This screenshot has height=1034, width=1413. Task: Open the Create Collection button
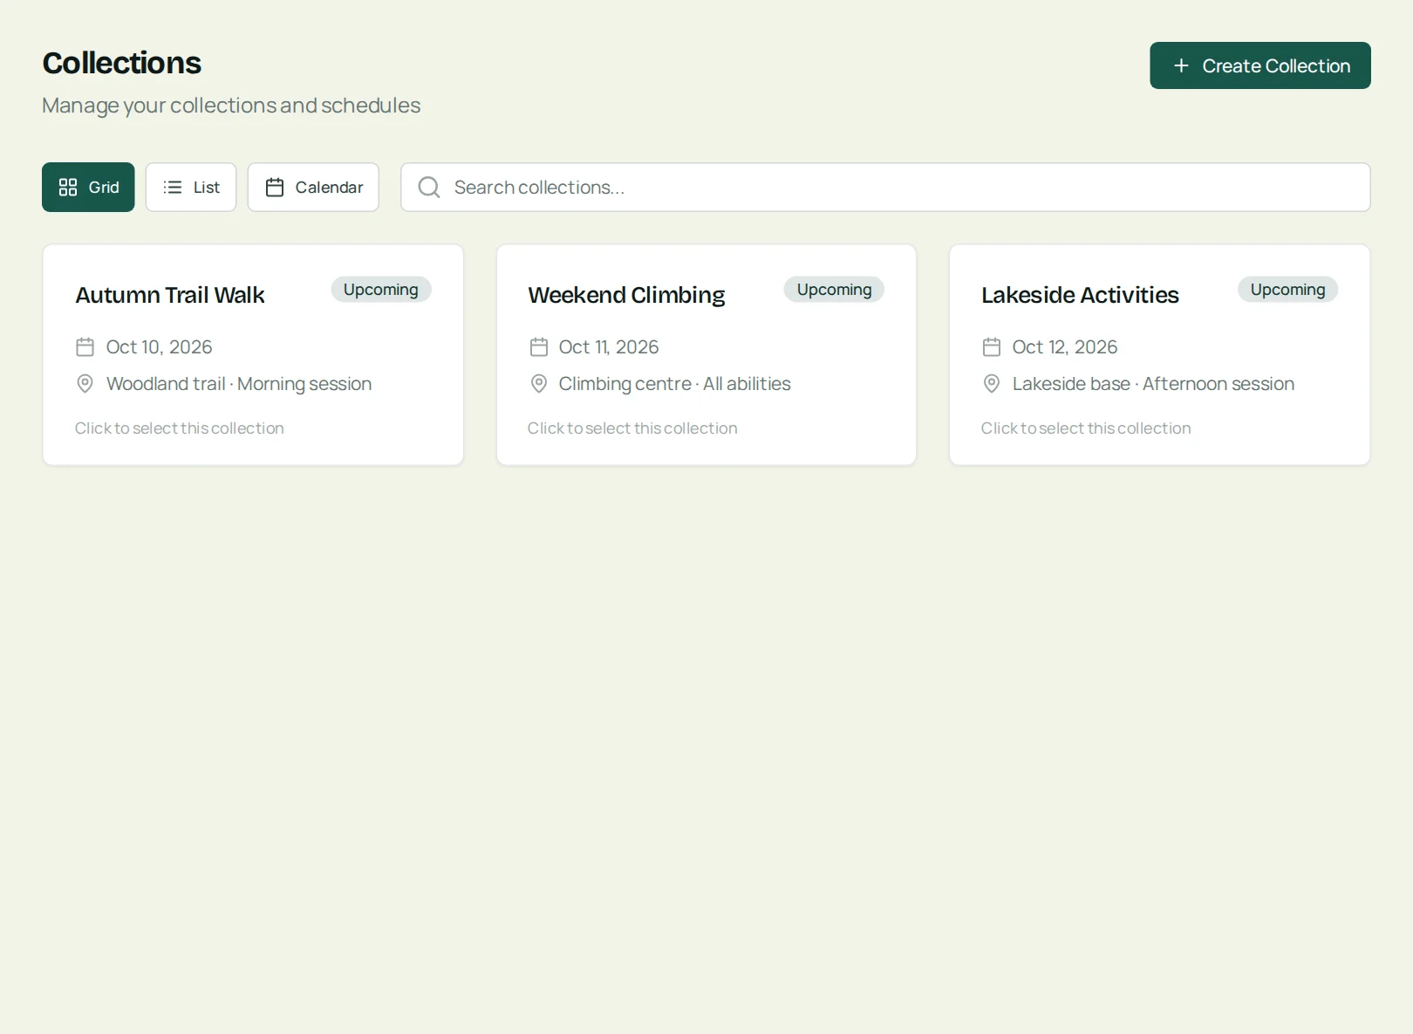point(1260,65)
